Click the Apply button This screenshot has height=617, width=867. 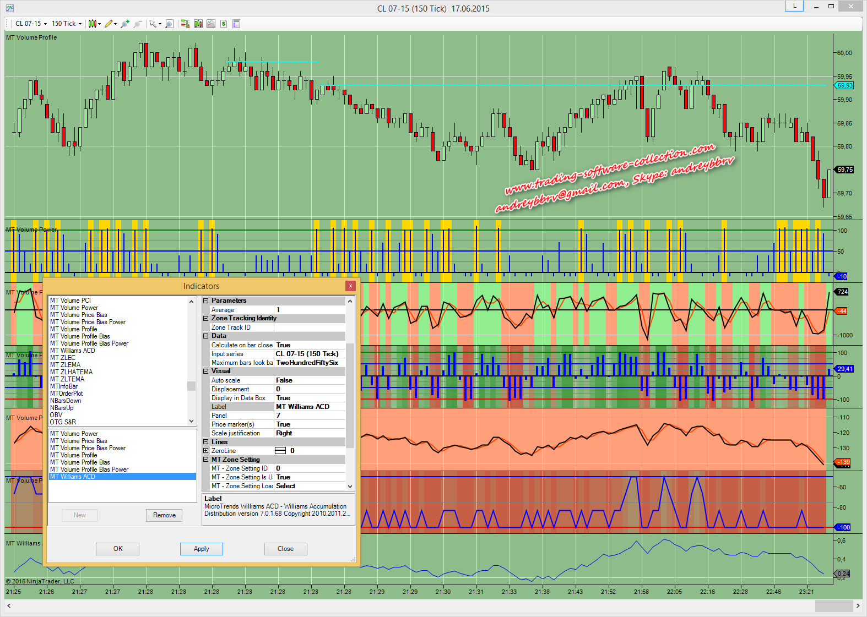[x=201, y=549]
